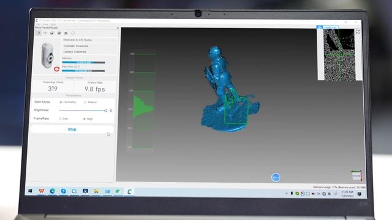The width and height of the screenshot is (392, 220).
Task: Select the sphere texture icon in Work Panel
Action: point(59,33)
